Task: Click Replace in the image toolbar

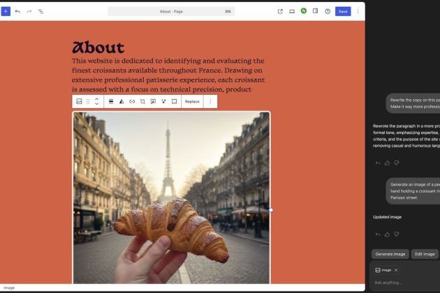Action: click(x=191, y=101)
